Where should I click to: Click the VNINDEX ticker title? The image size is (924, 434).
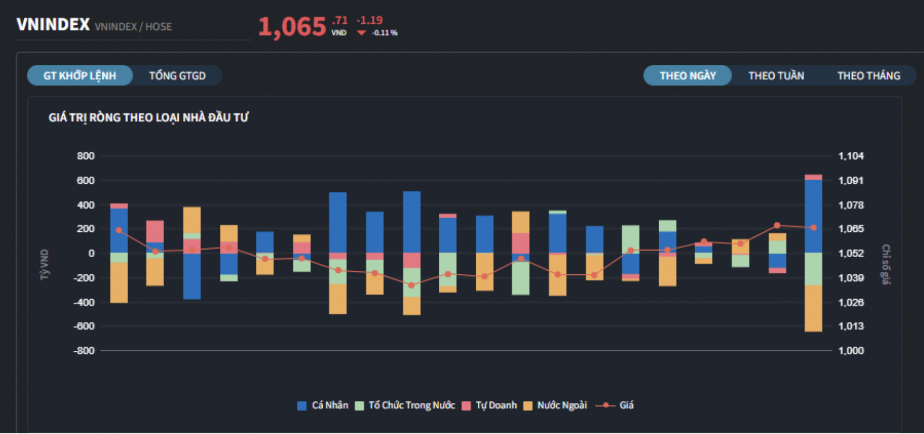(53, 25)
